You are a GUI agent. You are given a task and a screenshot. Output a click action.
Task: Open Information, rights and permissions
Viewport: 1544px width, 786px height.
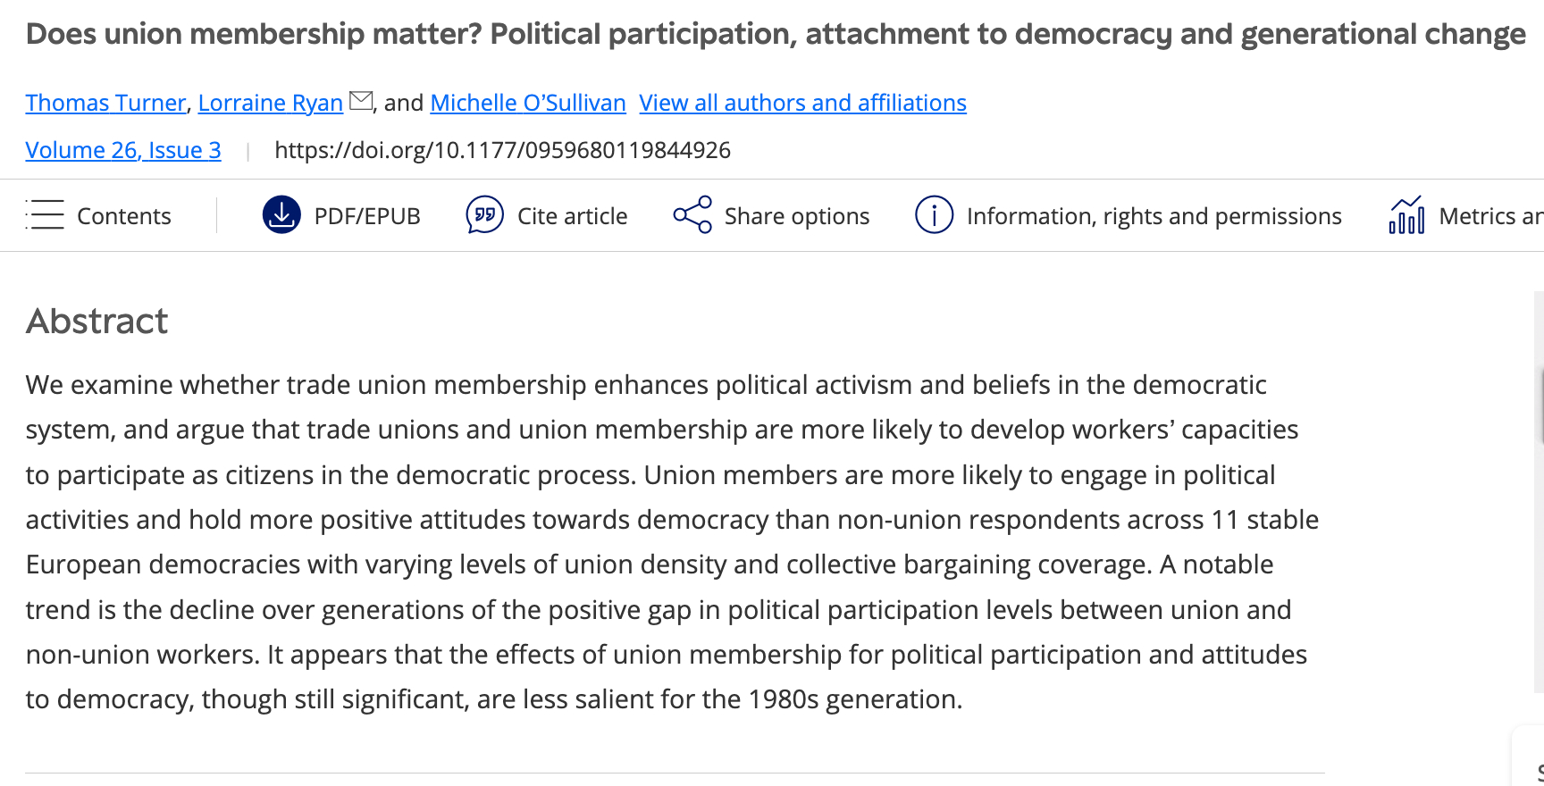(1154, 216)
